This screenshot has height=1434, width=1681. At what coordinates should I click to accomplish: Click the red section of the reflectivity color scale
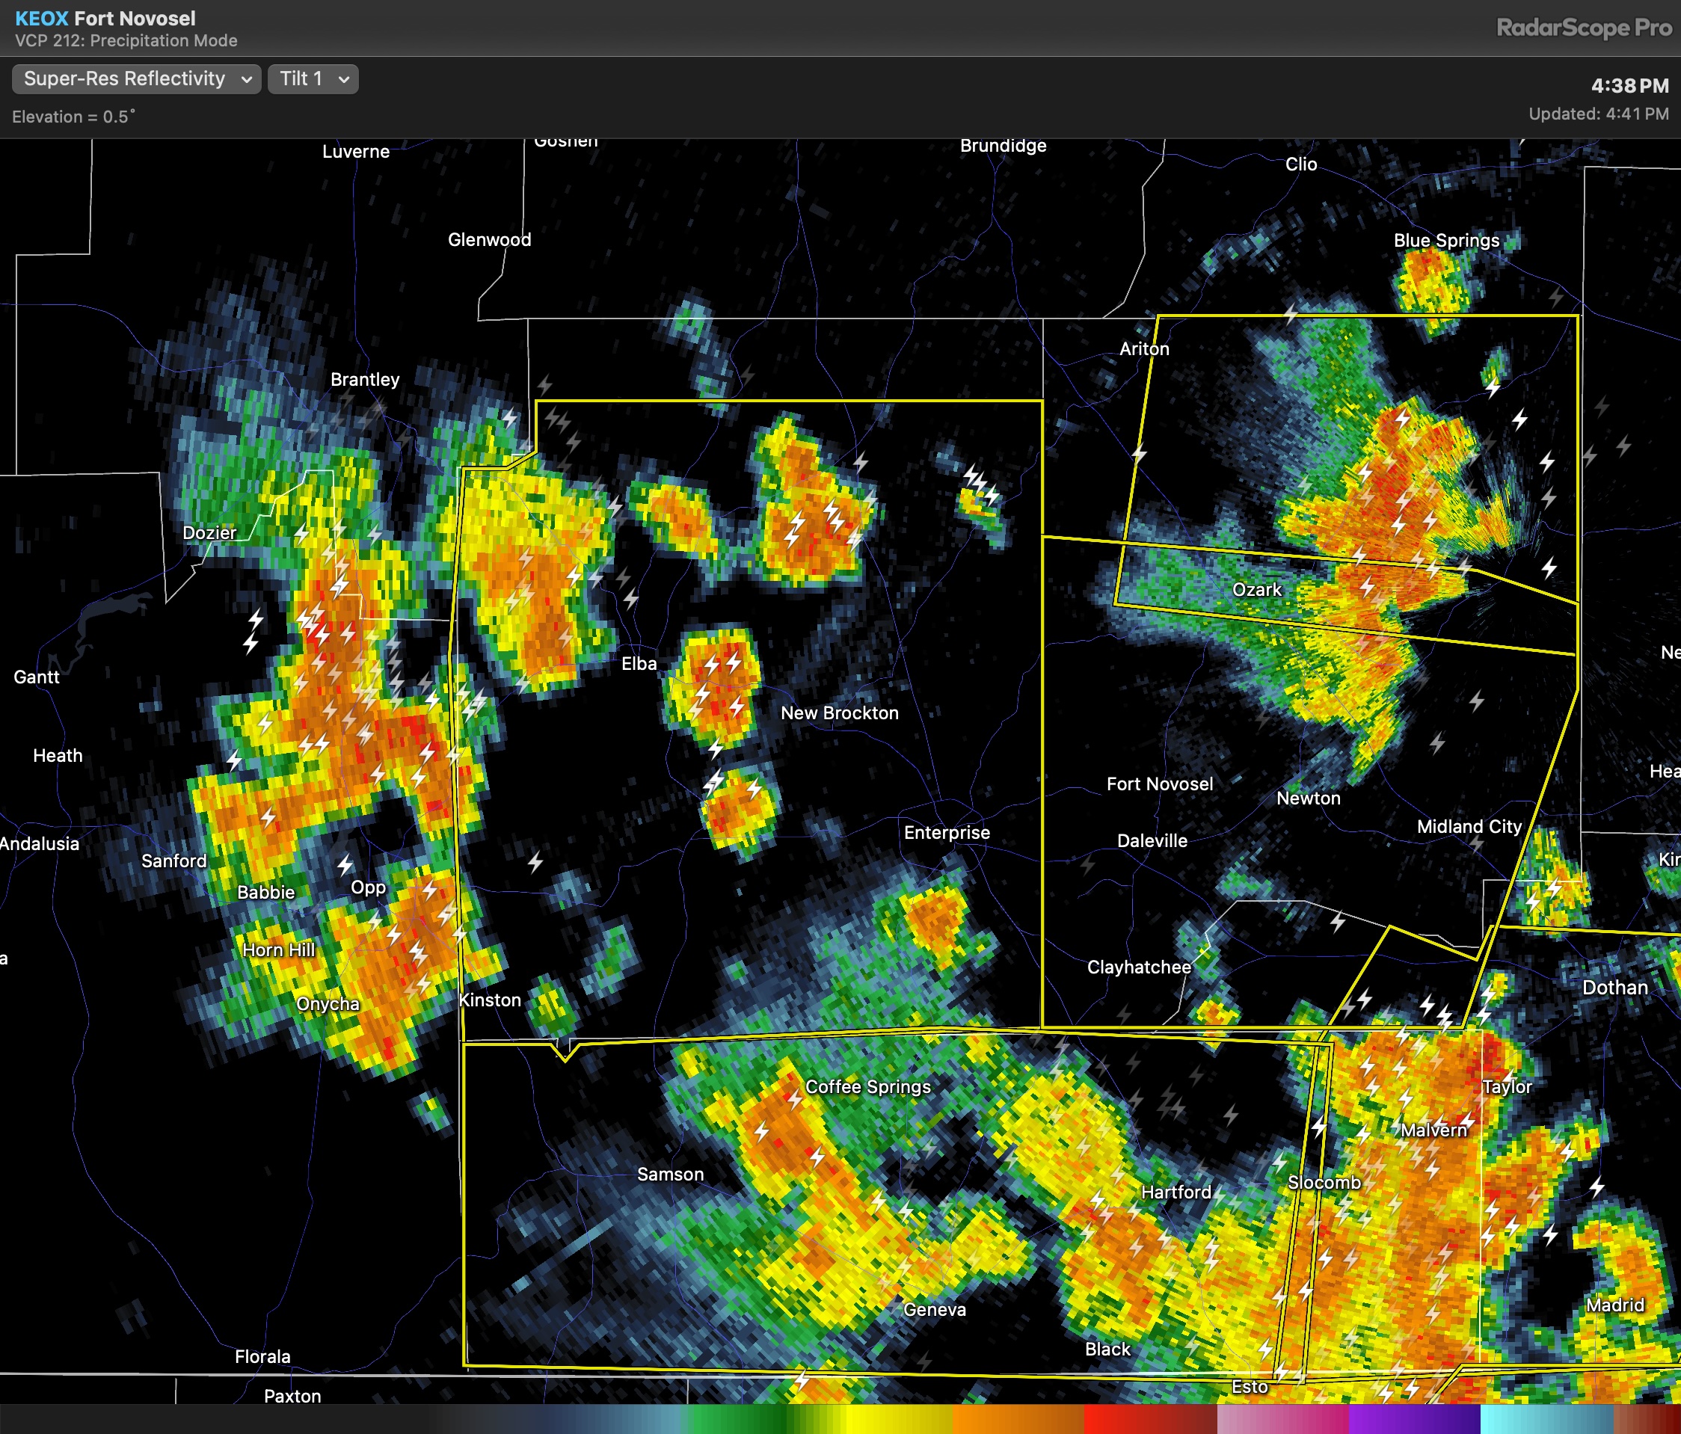[1150, 1419]
